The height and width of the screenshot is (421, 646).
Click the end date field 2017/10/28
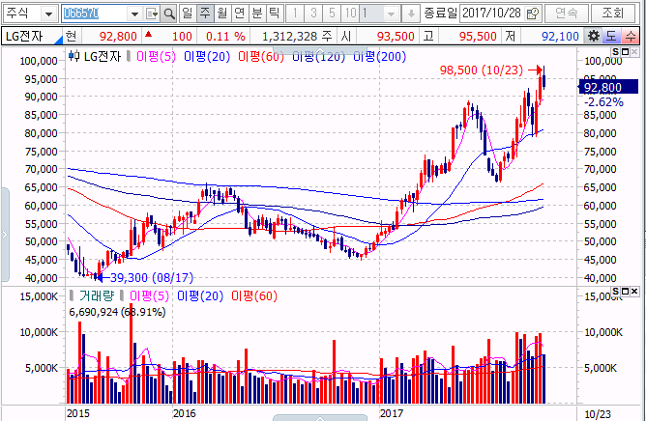coord(491,14)
